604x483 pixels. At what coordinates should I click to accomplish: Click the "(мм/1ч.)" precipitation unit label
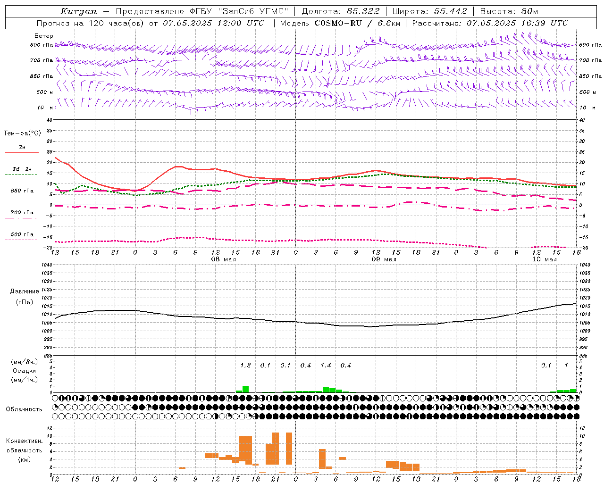click(25, 380)
